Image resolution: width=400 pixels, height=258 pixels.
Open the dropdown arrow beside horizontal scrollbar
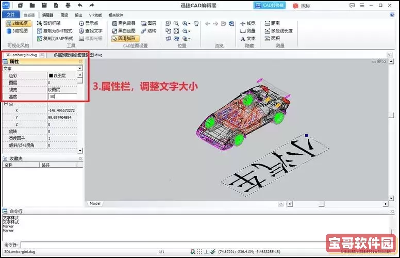[x=280, y=204]
